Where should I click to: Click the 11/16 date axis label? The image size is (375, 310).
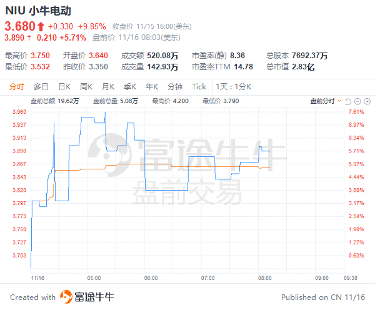coord(37,278)
